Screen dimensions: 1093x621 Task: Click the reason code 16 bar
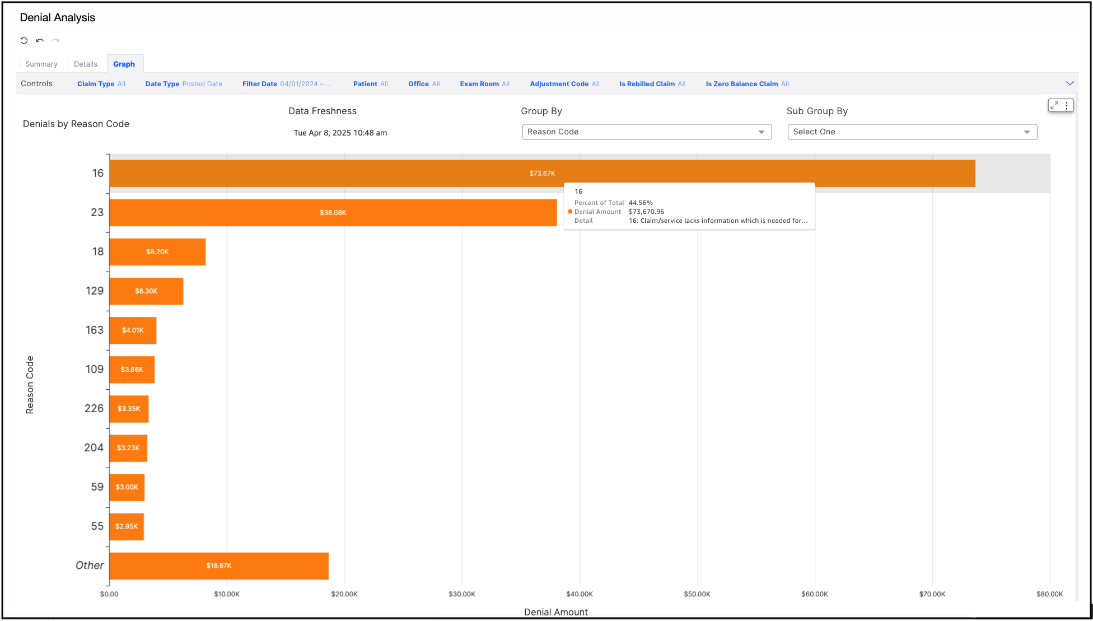coord(336,174)
